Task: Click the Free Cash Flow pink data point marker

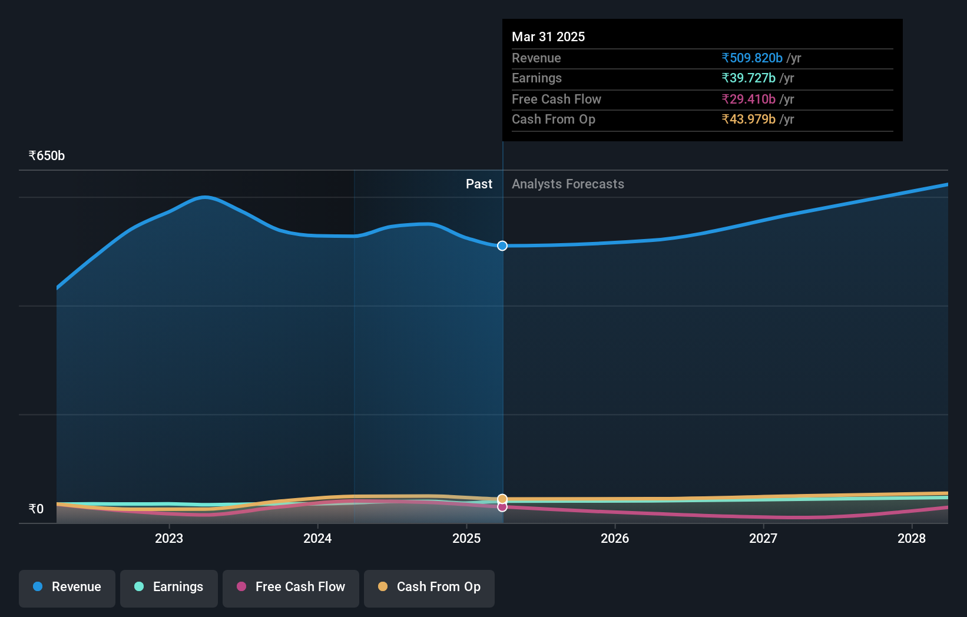Action: click(502, 507)
